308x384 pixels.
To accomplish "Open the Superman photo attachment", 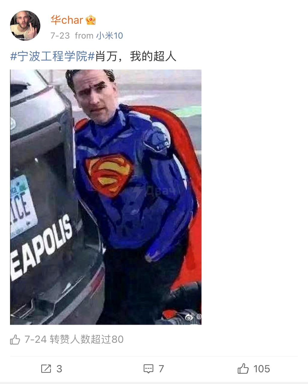I will coord(106,197).
